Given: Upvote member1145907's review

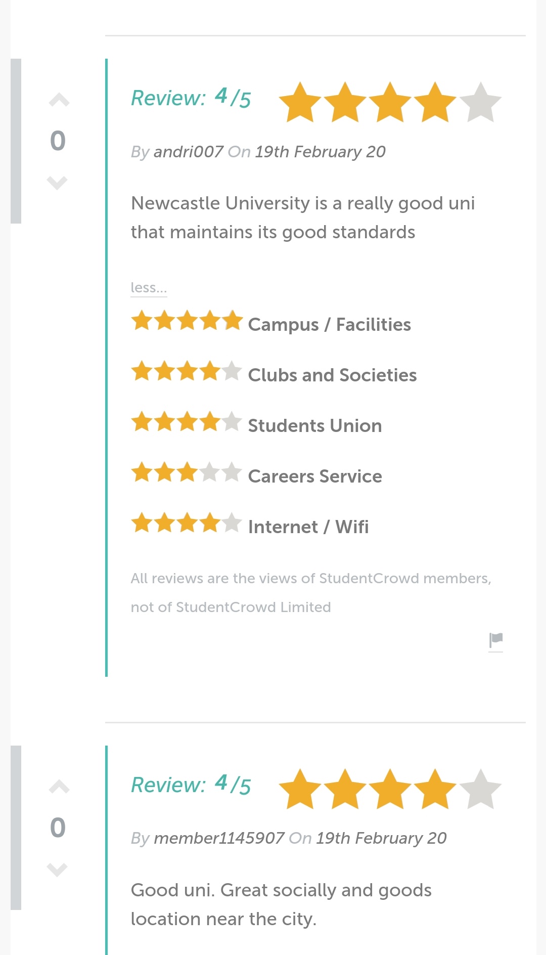Looking at the screenshot, I should [x=59, y=787].
